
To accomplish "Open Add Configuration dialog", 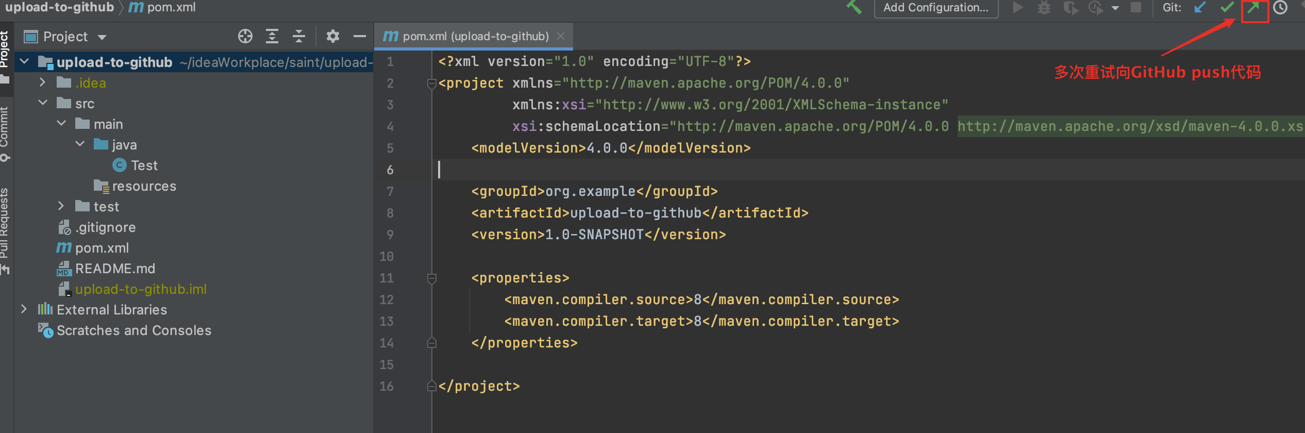I will pos(936,8).
